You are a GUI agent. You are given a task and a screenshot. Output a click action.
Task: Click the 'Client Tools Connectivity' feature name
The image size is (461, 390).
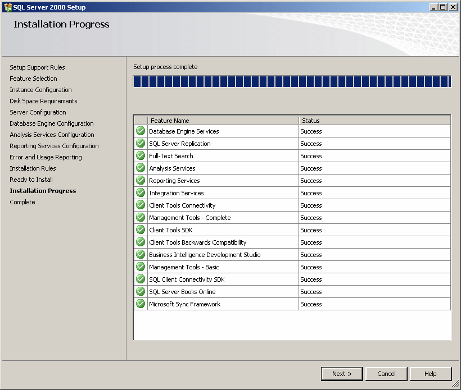(x=182, y=205)
